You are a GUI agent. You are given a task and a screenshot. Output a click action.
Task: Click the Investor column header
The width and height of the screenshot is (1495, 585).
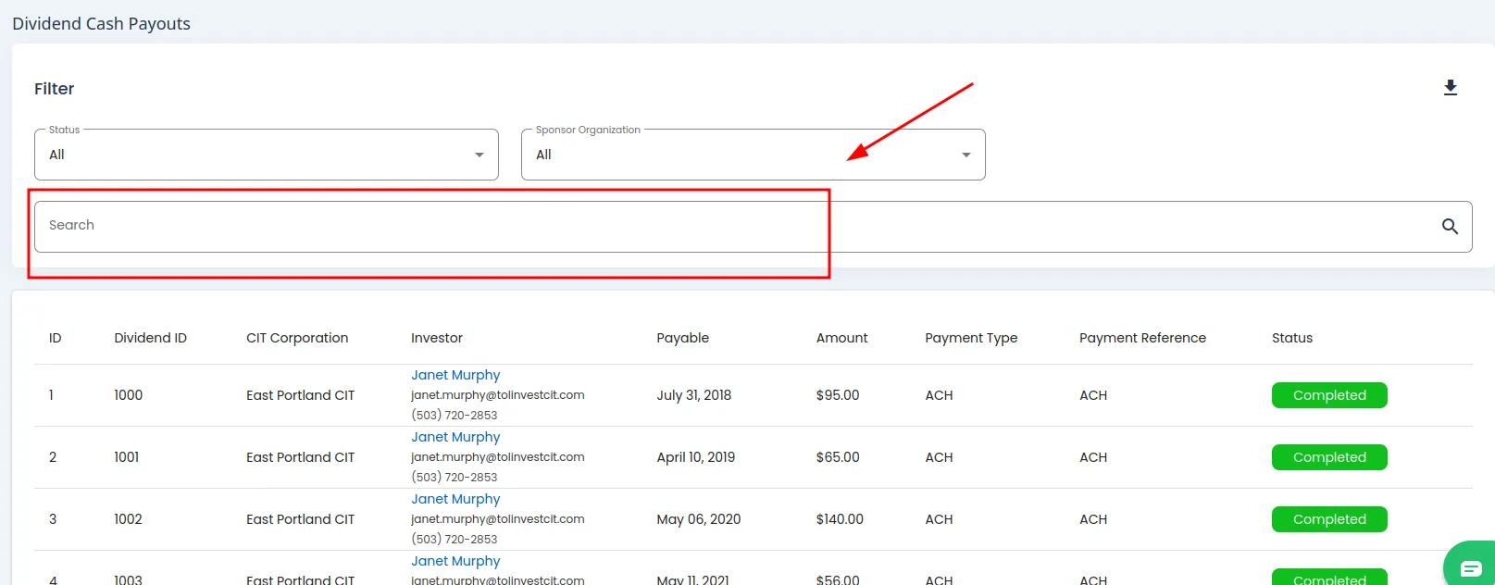437,338
